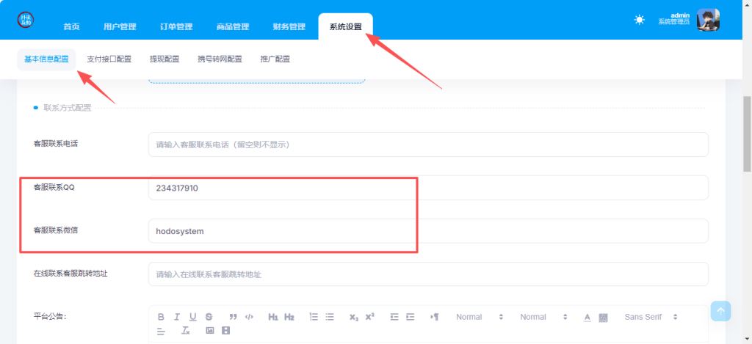Apply Heading 2 style (H2)

(x=289, y=317)
